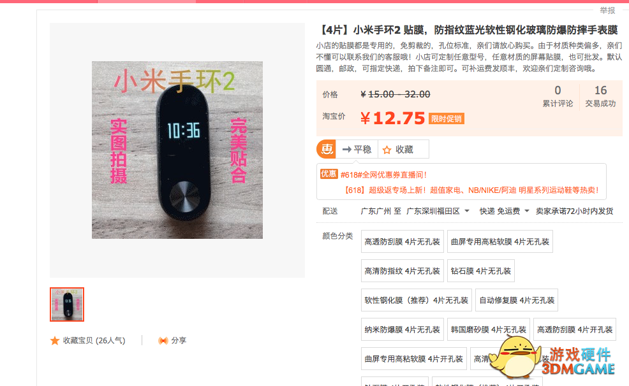Viewport: 629px width, 386px height.
Task: Click the orange star beside 收藏宝贝
Action: [x=55, y=340]
